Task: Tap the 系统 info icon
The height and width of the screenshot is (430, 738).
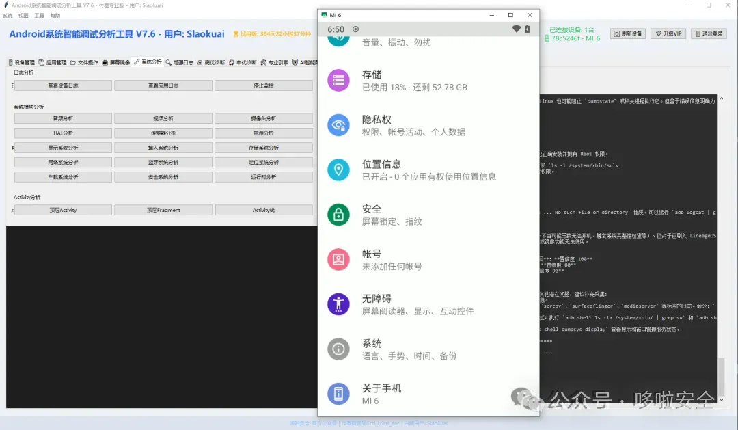Action: [x=338, y=349]
